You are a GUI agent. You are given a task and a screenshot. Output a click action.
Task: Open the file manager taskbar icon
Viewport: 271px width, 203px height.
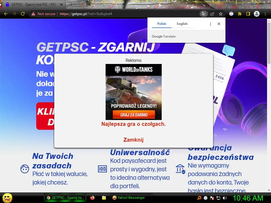pyautogui.click(x=104, y=198)
